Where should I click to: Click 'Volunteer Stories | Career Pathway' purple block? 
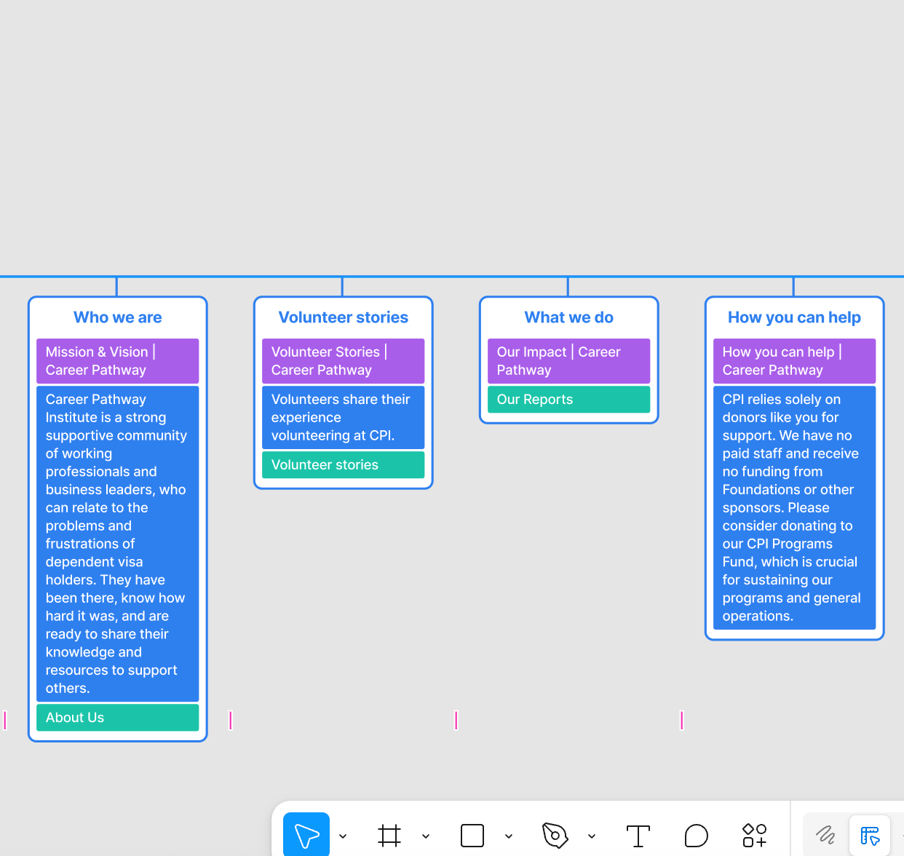pyautogui.click(x=344, y=361)
